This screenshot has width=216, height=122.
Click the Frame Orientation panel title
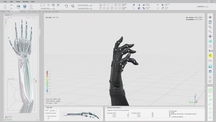click(114, 107)
